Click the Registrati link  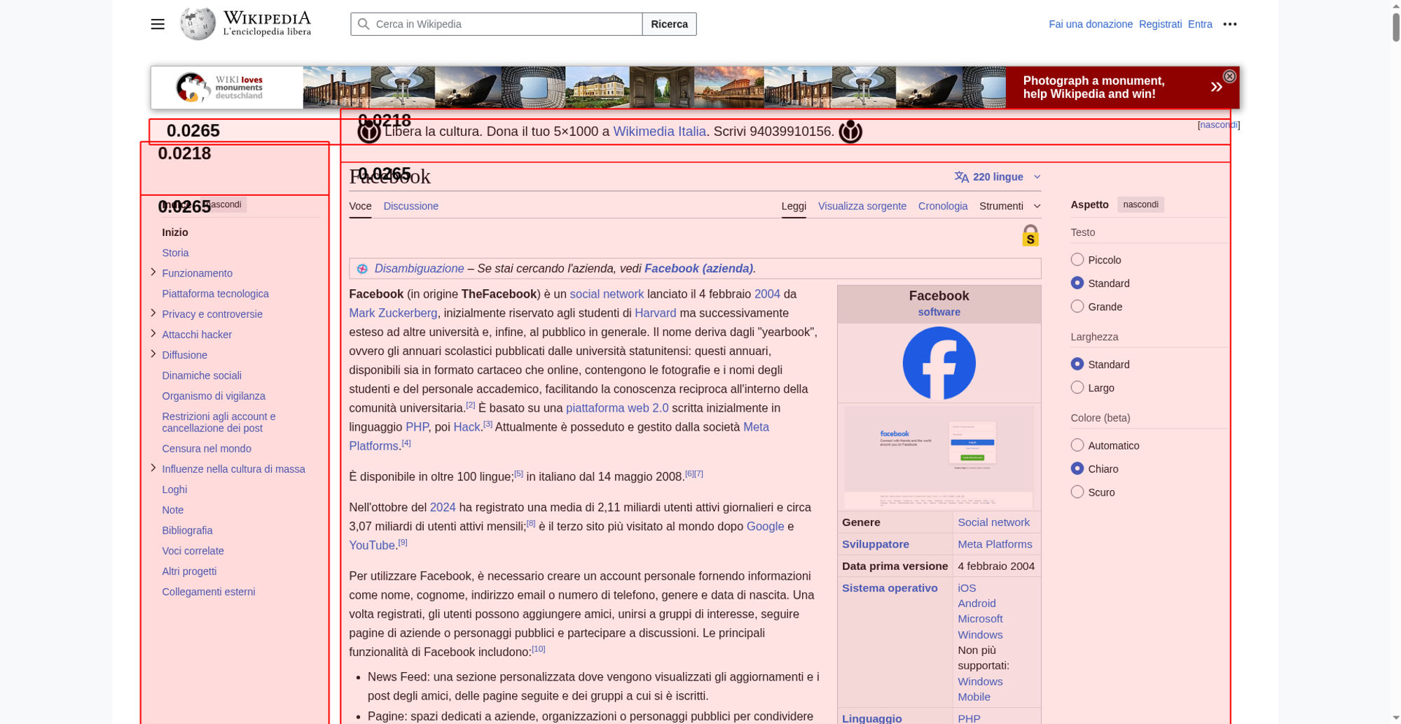click(x=1160, y=24)
